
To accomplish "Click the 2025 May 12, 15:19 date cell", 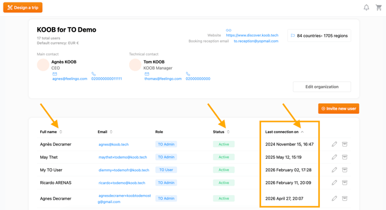I will (283, 157).
